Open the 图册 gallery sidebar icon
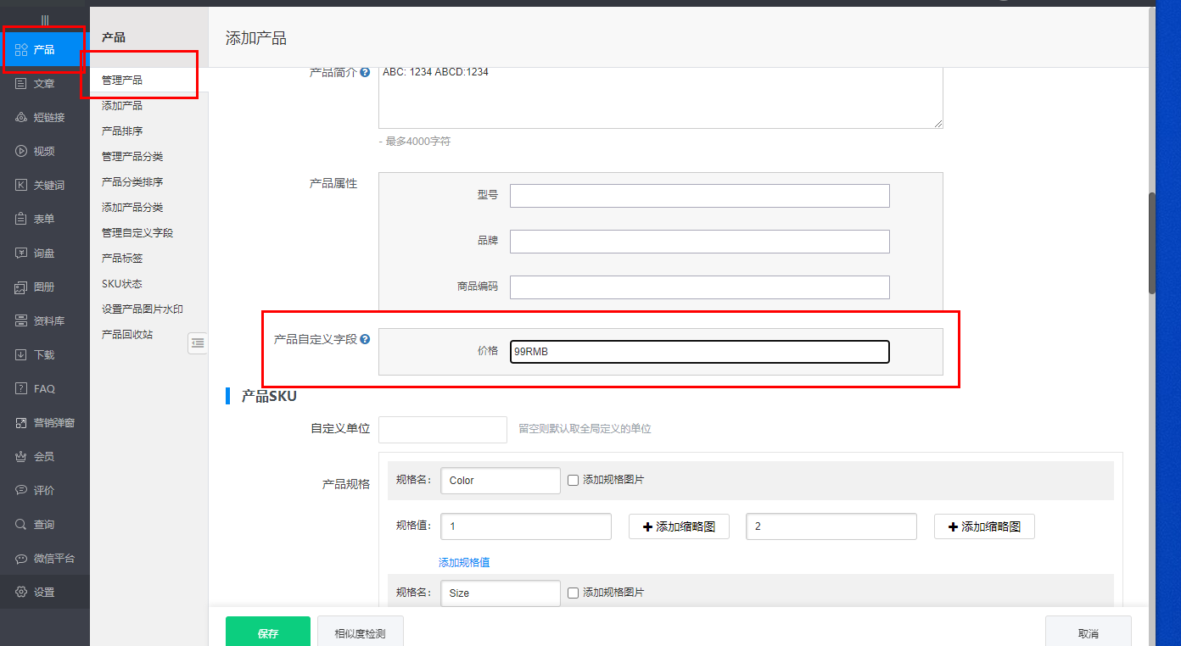This screenshot has width=1181, height=646. click(21, 287)
